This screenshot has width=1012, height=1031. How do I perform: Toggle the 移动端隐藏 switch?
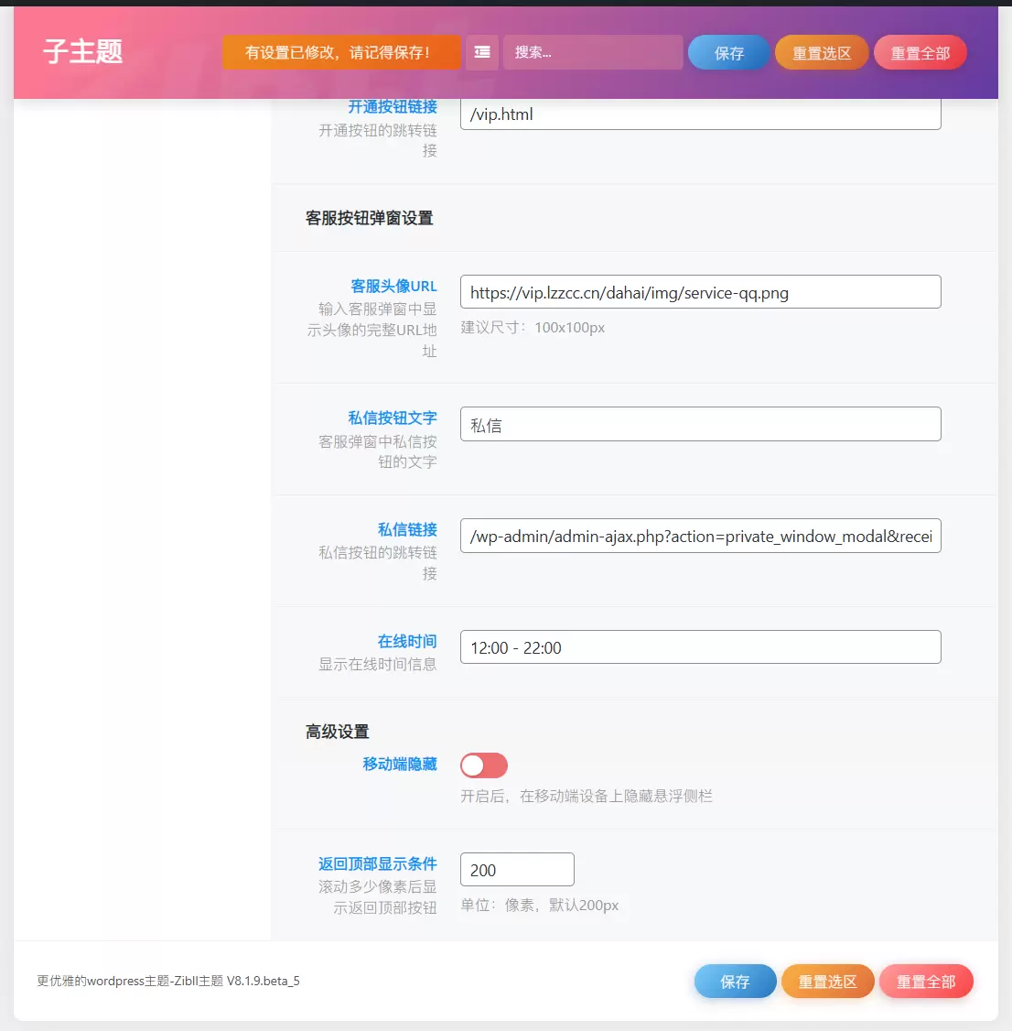(x=484, y=765)
